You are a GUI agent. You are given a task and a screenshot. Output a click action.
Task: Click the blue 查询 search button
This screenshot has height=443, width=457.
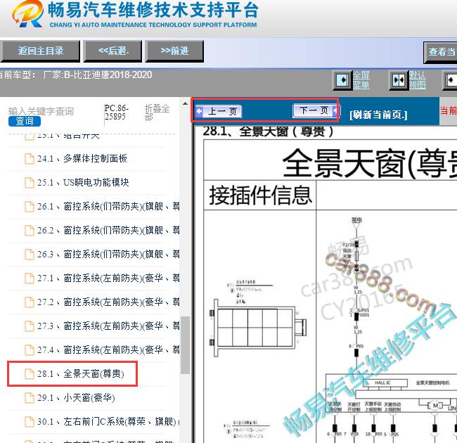tap(25, 121)
